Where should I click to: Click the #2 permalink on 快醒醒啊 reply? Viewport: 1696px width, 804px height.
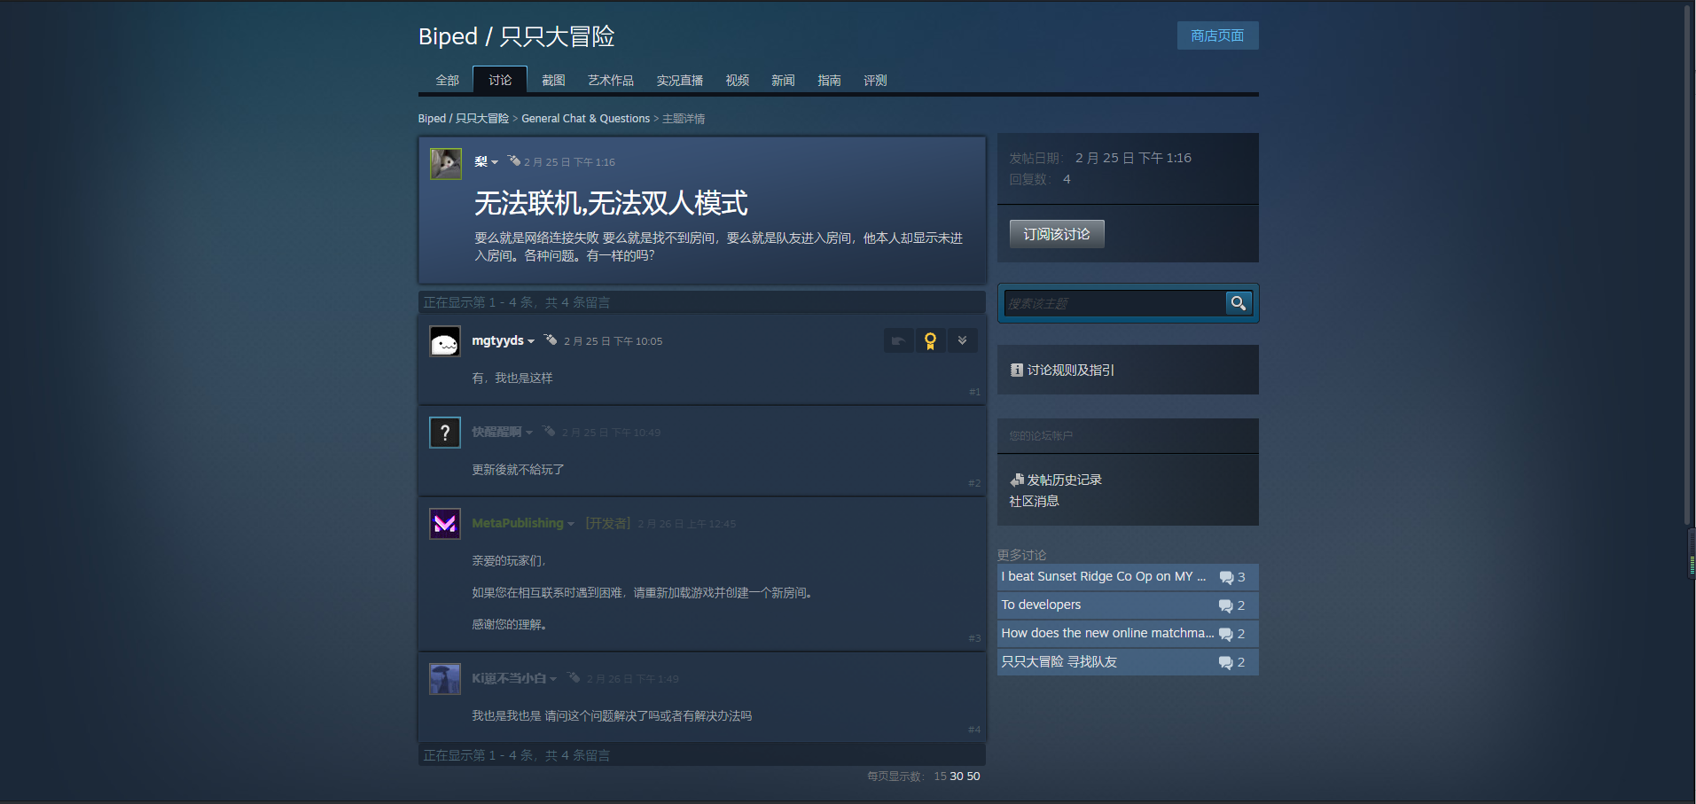click(x=974, y=483)
